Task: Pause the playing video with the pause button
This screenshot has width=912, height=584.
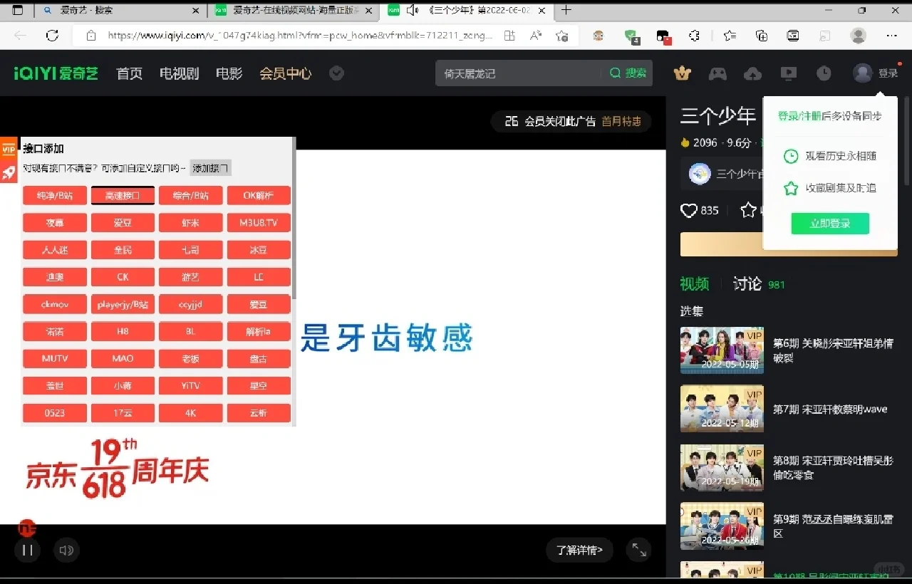Action: pyautogui.click(x=27, y=550)
